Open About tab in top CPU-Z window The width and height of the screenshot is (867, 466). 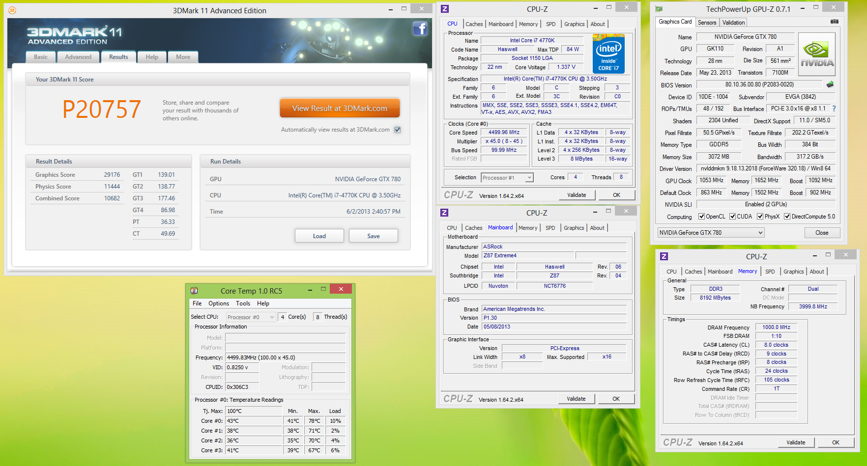[x=598, y=24]
